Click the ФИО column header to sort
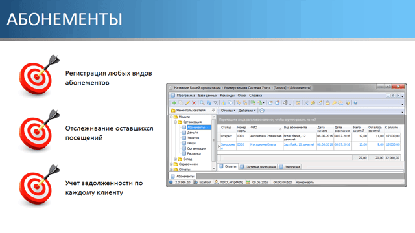Viewport: 415px width, 233px height. 267,129
